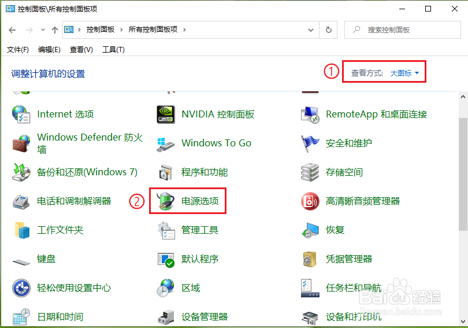The height and width of the screenshot is (328, 468).
Task: Open the 区域 globe clock icon
Action: [x=166, y=288]
